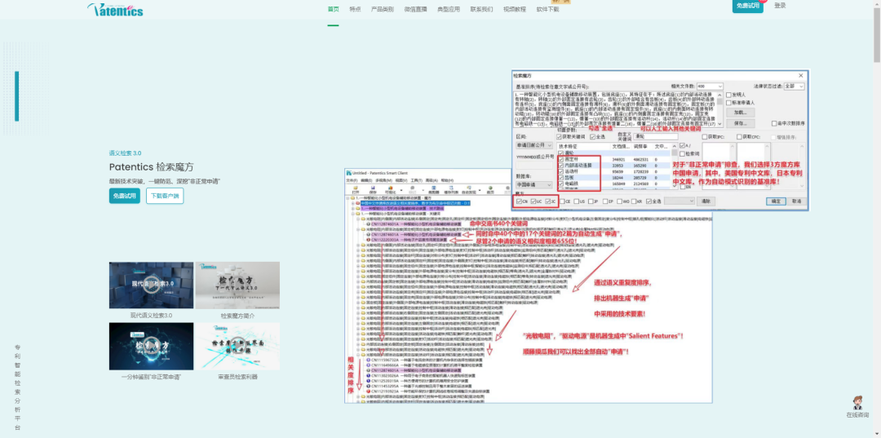Image resolution: width=881 pixels, height=438 pixels.
Task: Click the 打开 toolbar icon in Smart Client
Action: point(355,189)
